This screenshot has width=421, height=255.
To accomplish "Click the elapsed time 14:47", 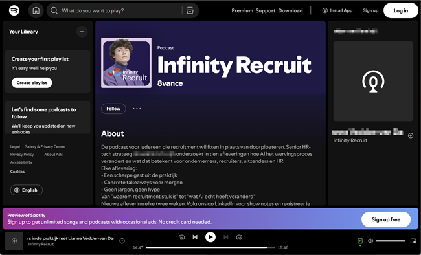I will [x=138, y=247].
